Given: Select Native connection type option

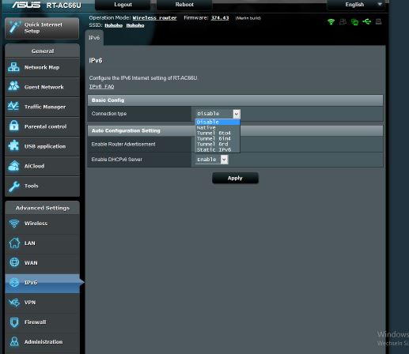Looking at the screenshot, I should tap(218, 127).
